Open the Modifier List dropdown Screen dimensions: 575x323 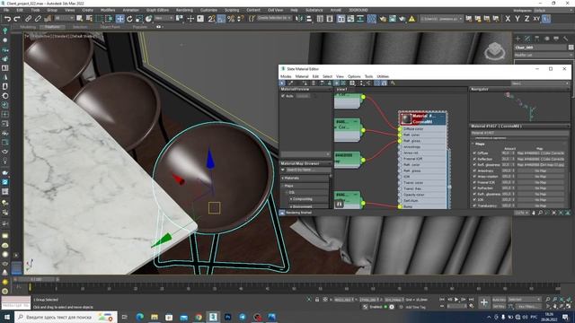(x=544, y=55)
